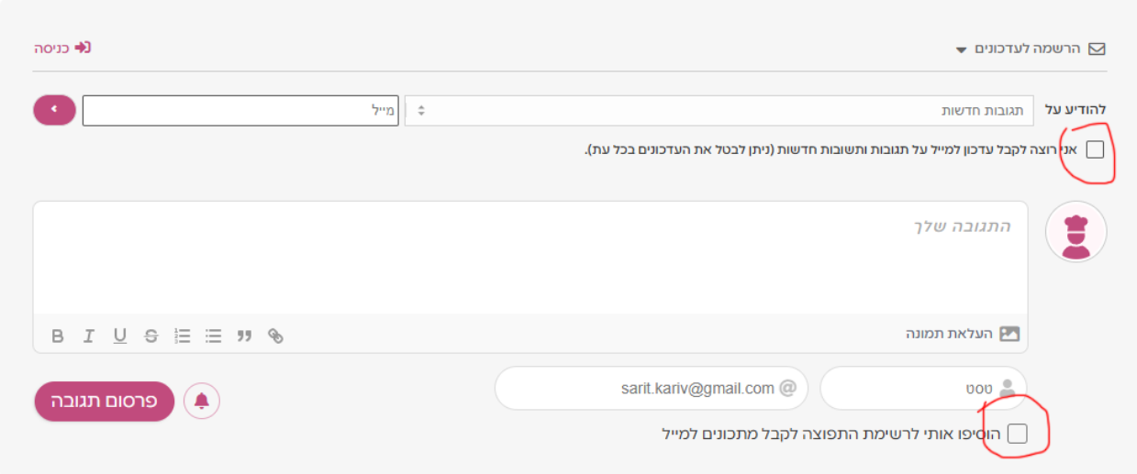Image resolution: width=1137 pixels, height=474 pixels.
Task: Submit subscription with pink arrow button
Action: [x=54, y=110]
